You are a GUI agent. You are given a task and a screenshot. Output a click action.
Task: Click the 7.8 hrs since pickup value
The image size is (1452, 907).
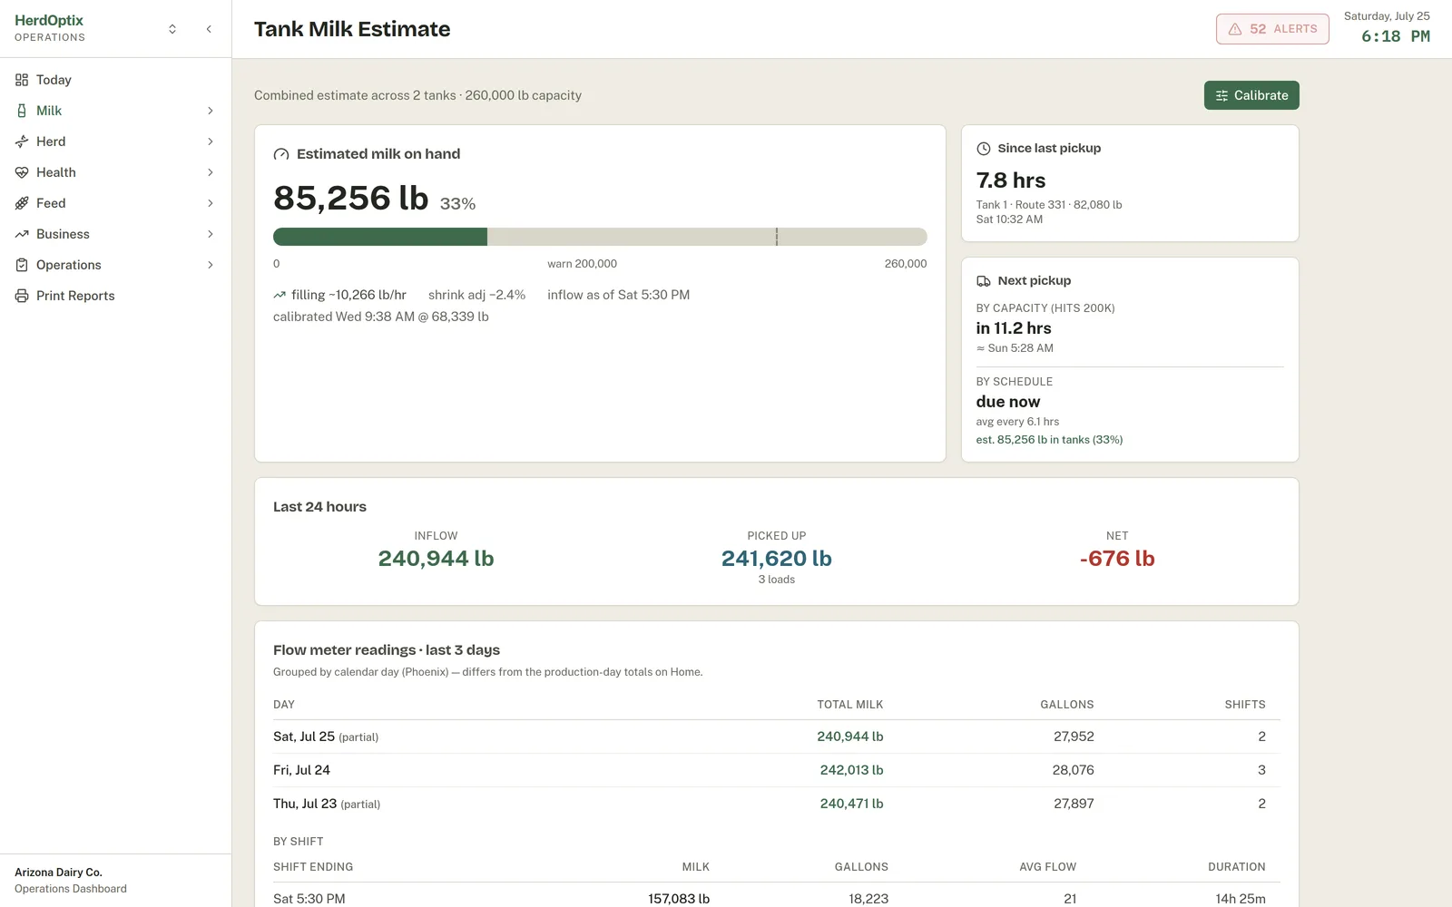click(x=1011, y=180)
